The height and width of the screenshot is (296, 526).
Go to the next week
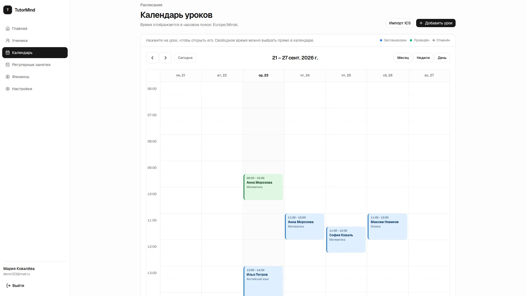165,58
